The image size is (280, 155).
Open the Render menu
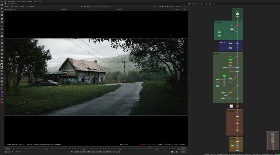click(25, 1)
